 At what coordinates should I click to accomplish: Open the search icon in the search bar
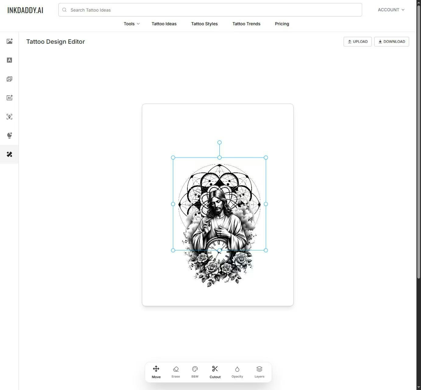click(64, 10)
